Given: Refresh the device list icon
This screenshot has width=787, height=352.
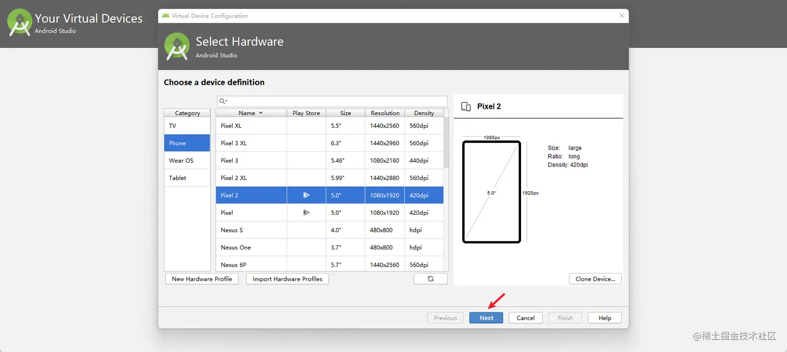Looking at the screenshot, I should pos(430,279).
